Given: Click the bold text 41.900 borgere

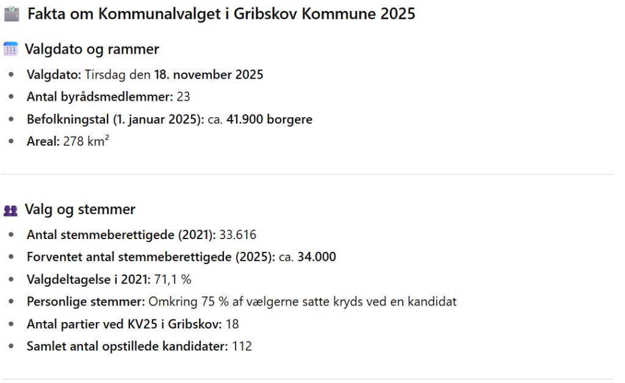Looking at the screenshot, I should coord(269,120).
